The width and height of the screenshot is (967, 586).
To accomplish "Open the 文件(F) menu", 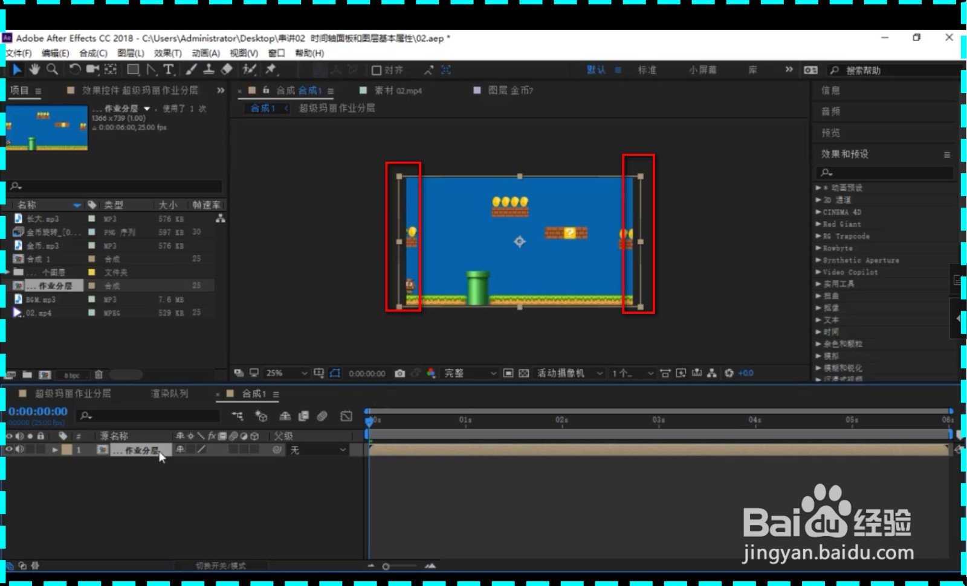I will (x=19, y=53).
